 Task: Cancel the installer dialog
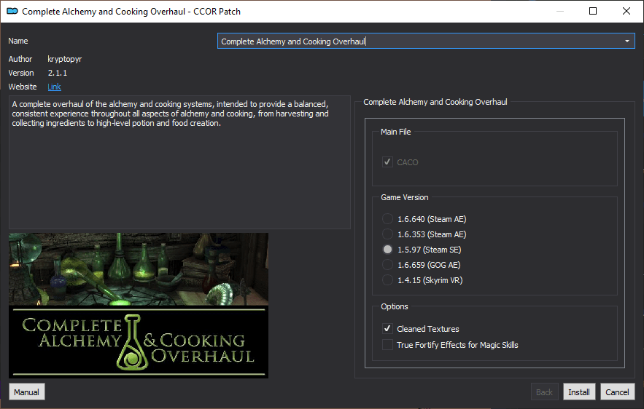click(x=617, y=392)
